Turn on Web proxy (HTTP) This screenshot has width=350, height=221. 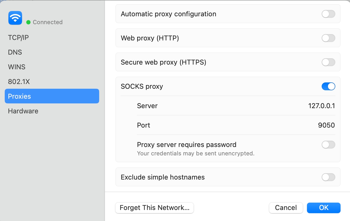tap(328, 38)
